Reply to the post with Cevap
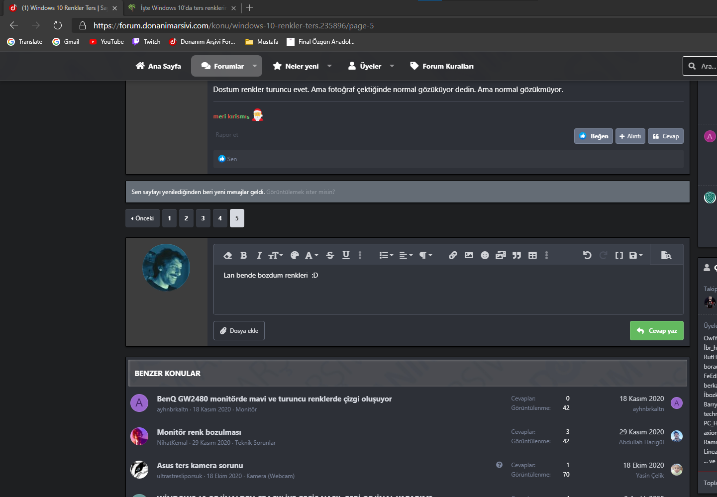 click(x=666, y=136)
